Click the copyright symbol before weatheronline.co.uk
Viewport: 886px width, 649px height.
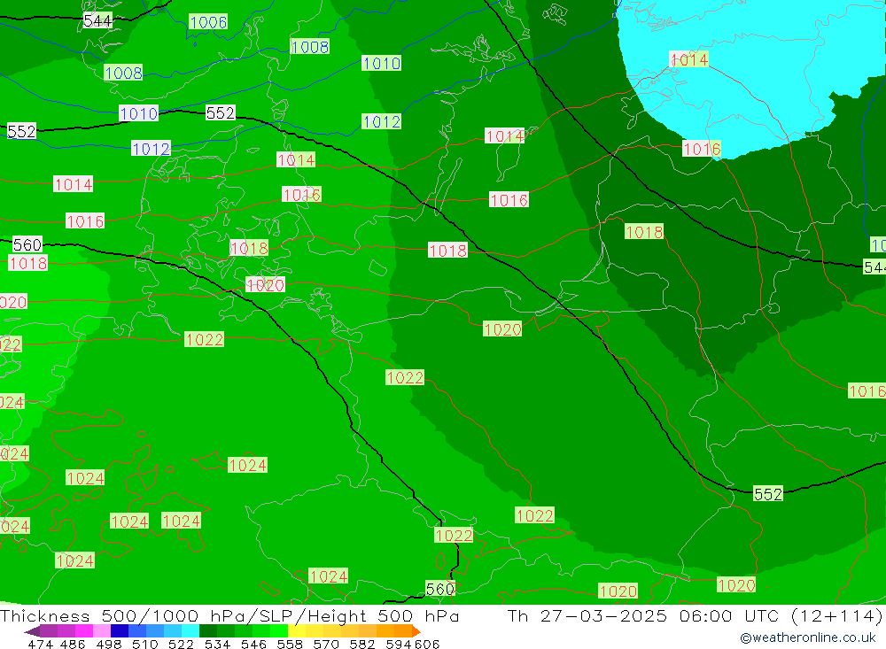746,637
